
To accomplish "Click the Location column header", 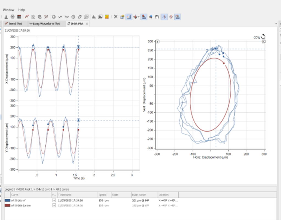I will pyautogui.click(x=168, y=195).
